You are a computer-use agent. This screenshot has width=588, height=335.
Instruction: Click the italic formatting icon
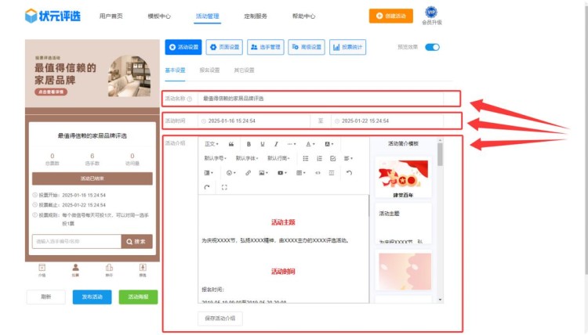coord(276,144)
